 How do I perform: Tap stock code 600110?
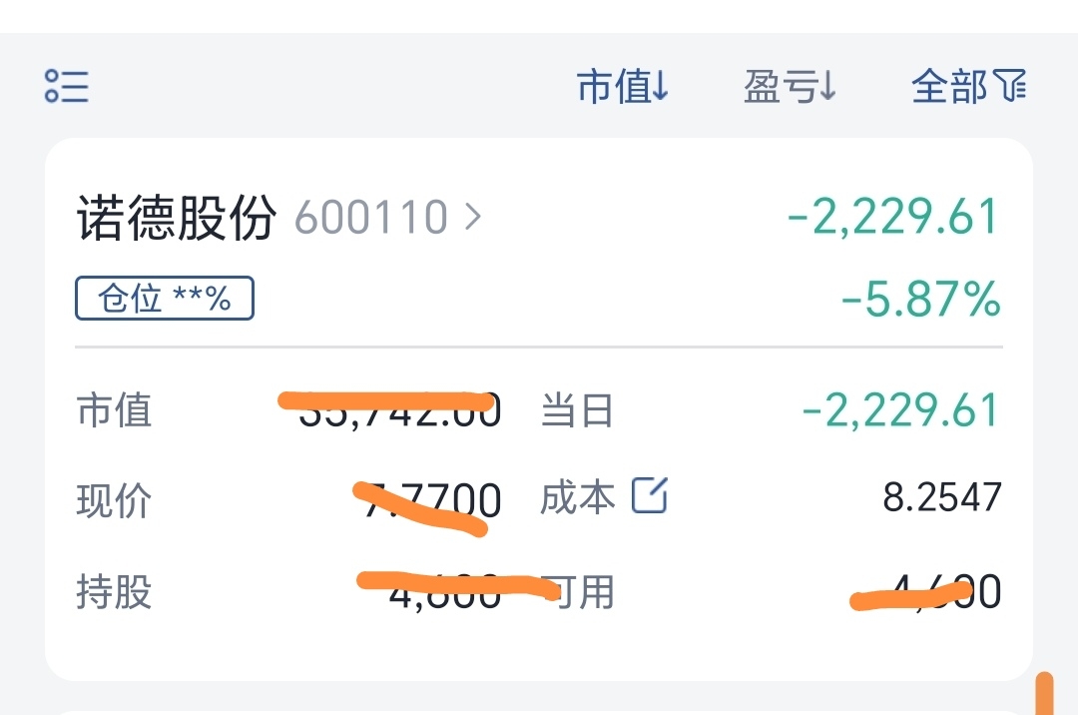pos(371,218)
